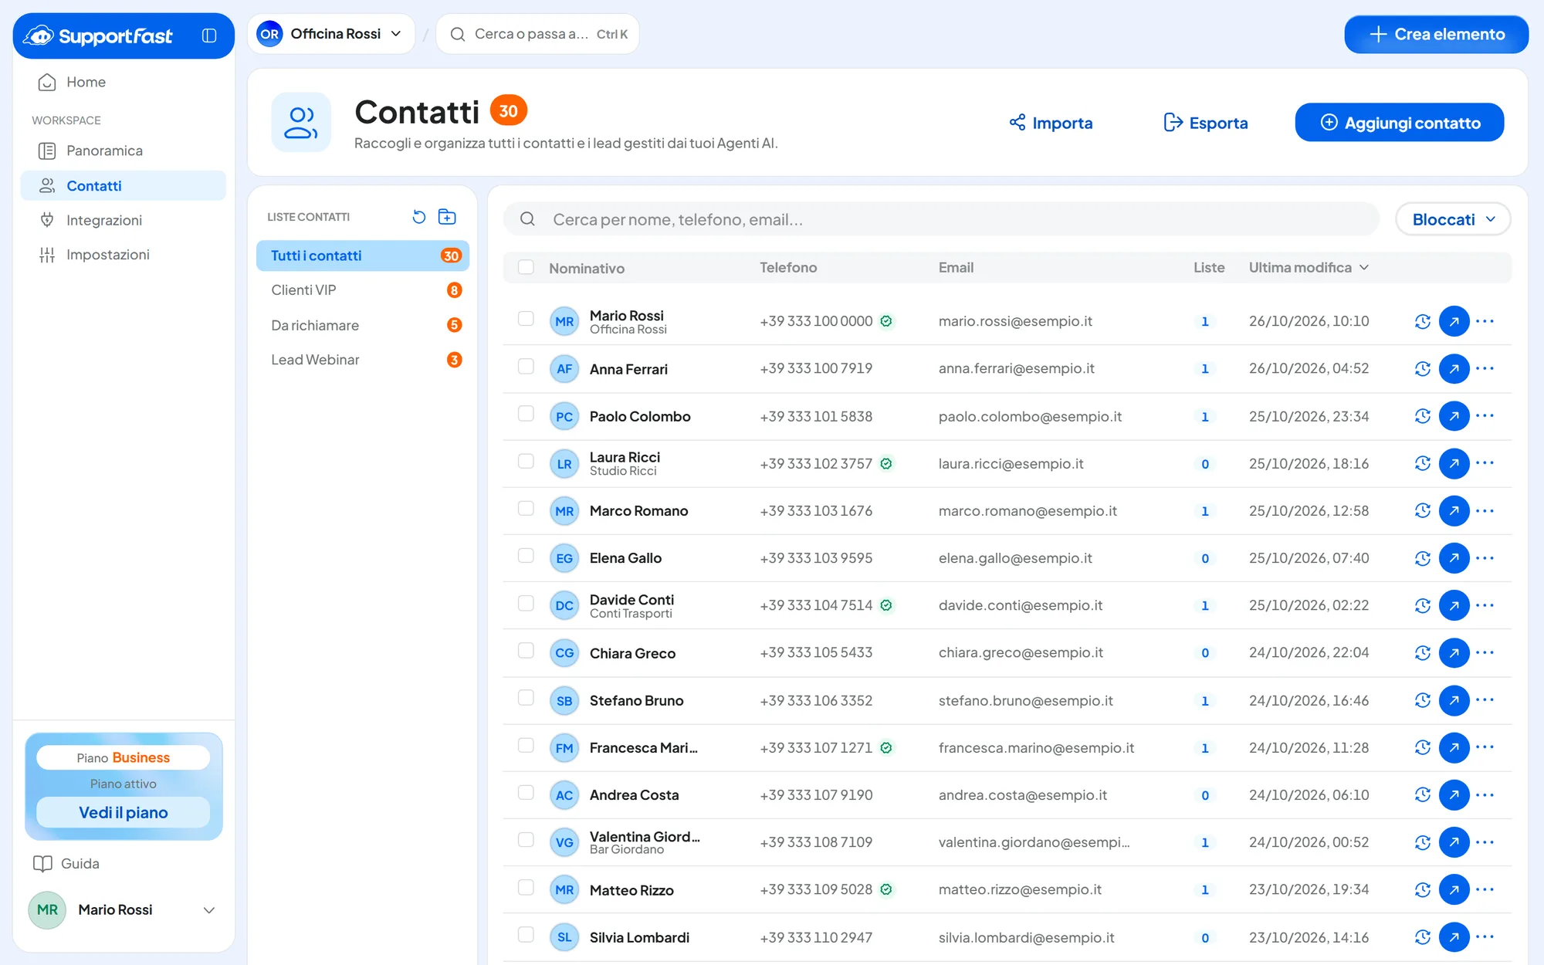Open more options for Elena Gallo

[x=1485, y=558]
